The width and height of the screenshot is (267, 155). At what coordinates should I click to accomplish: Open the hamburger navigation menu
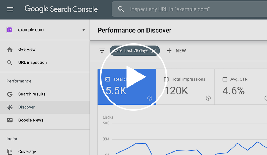click(10, 9)
